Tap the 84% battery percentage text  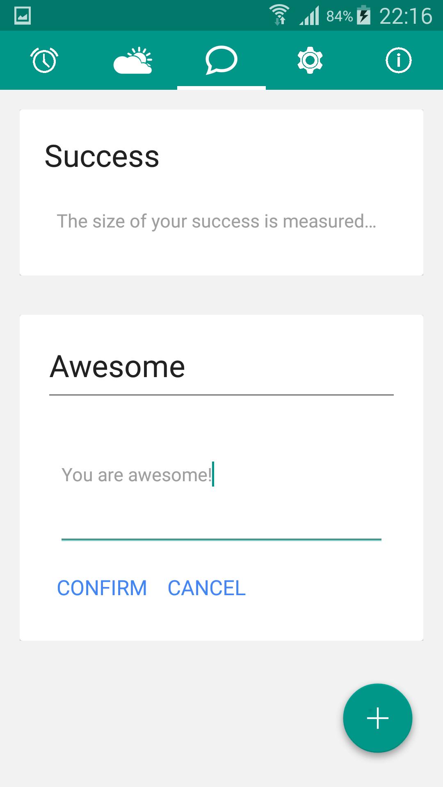[x=339, y=16]
